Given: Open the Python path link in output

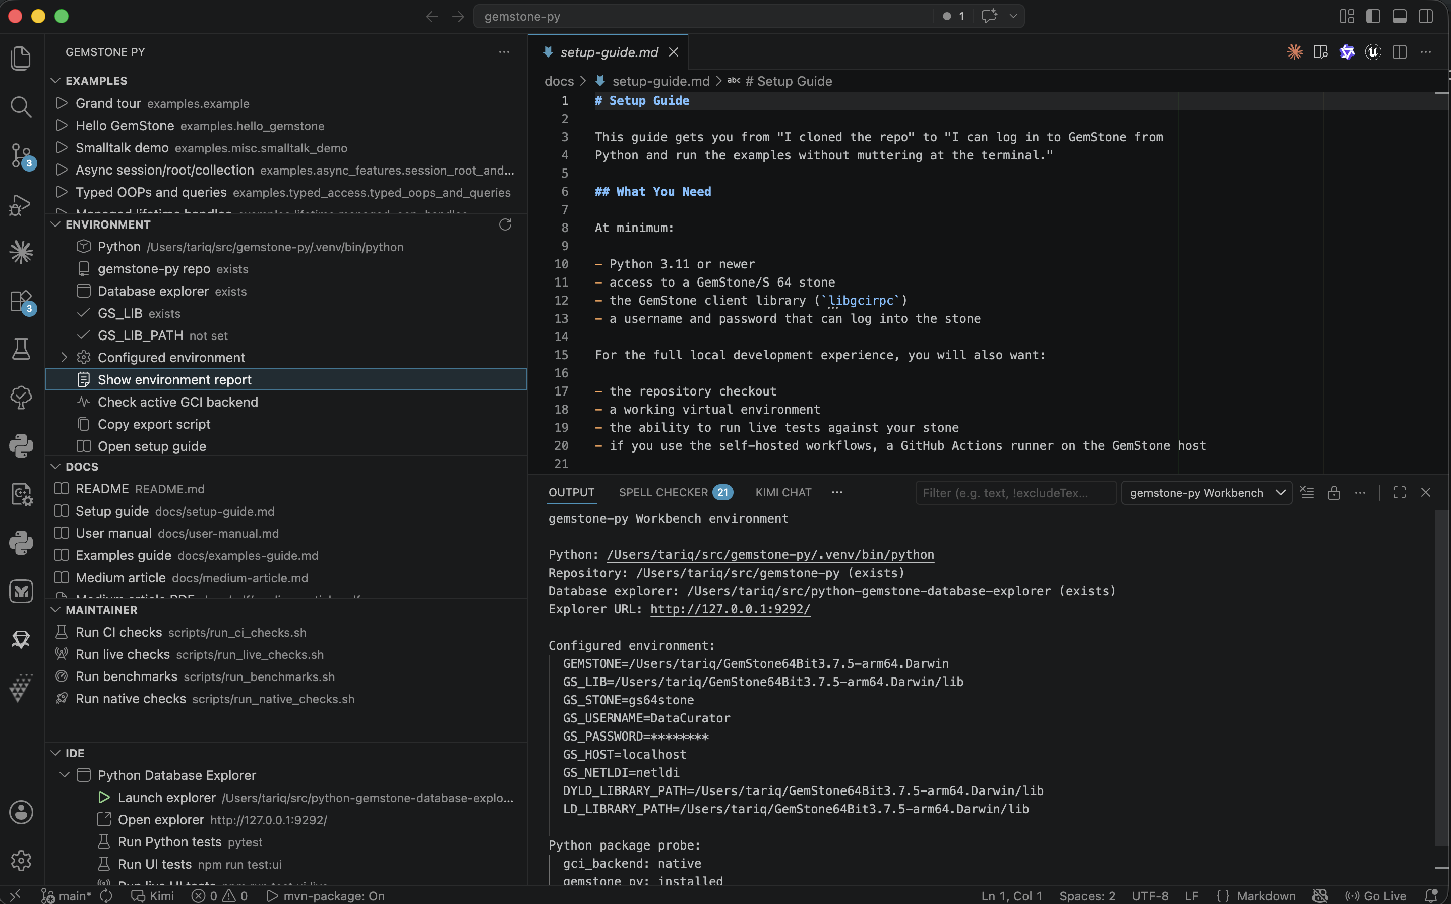Looking at the screenshot, I should pos(770,554).
